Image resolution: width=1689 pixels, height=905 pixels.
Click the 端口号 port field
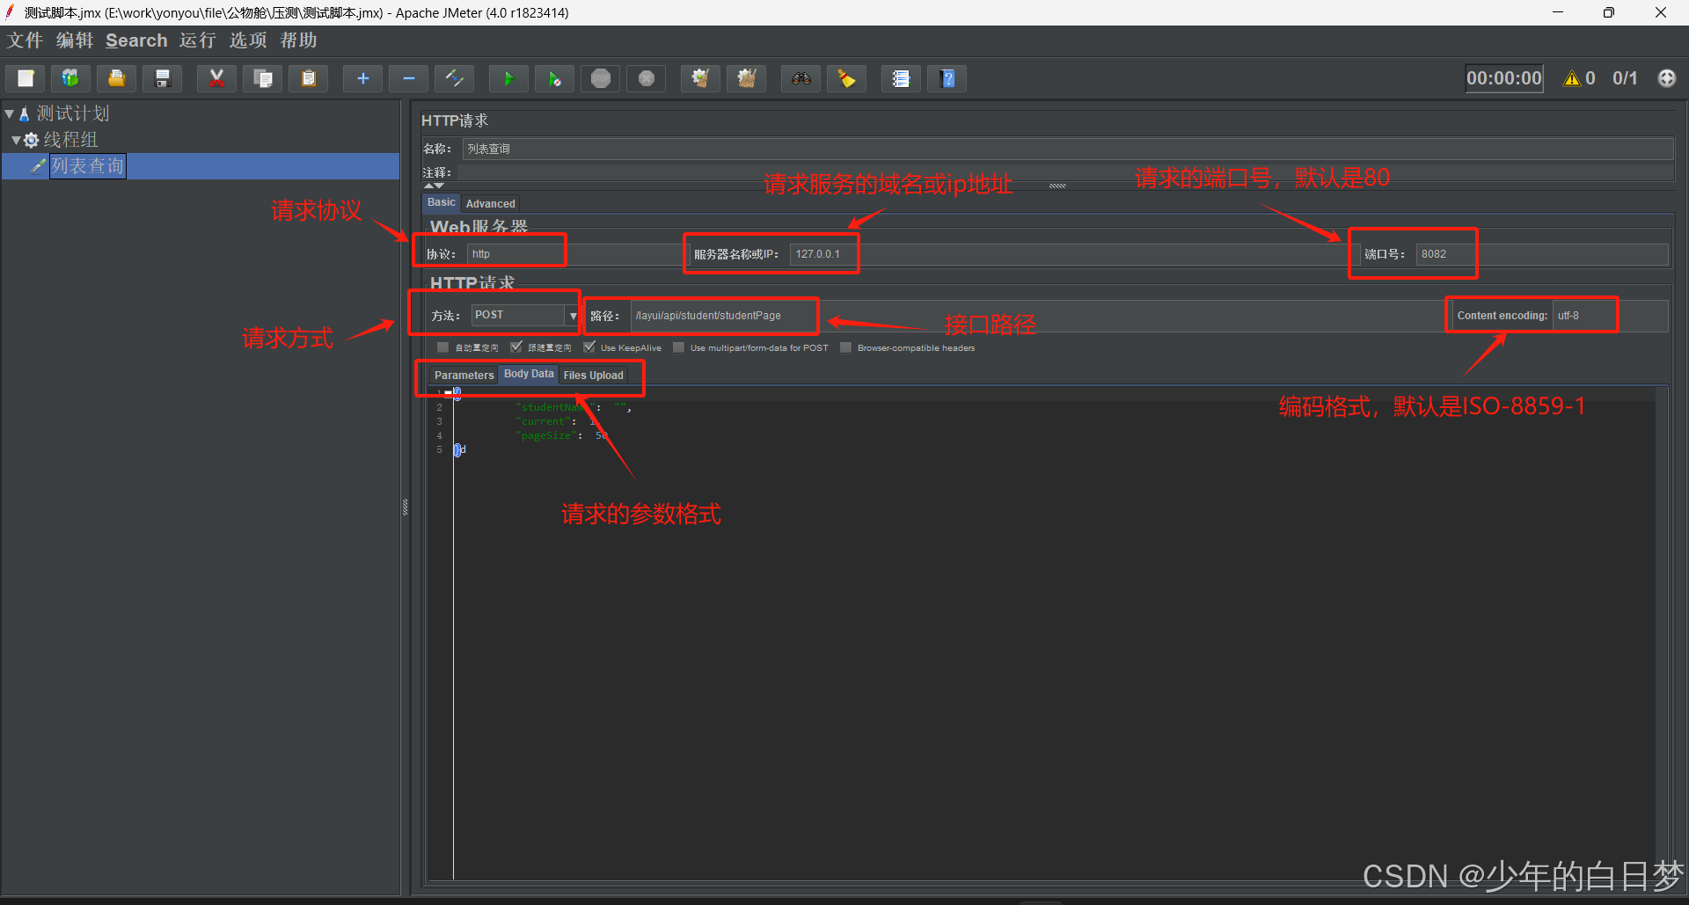(x=1542, y=254)
